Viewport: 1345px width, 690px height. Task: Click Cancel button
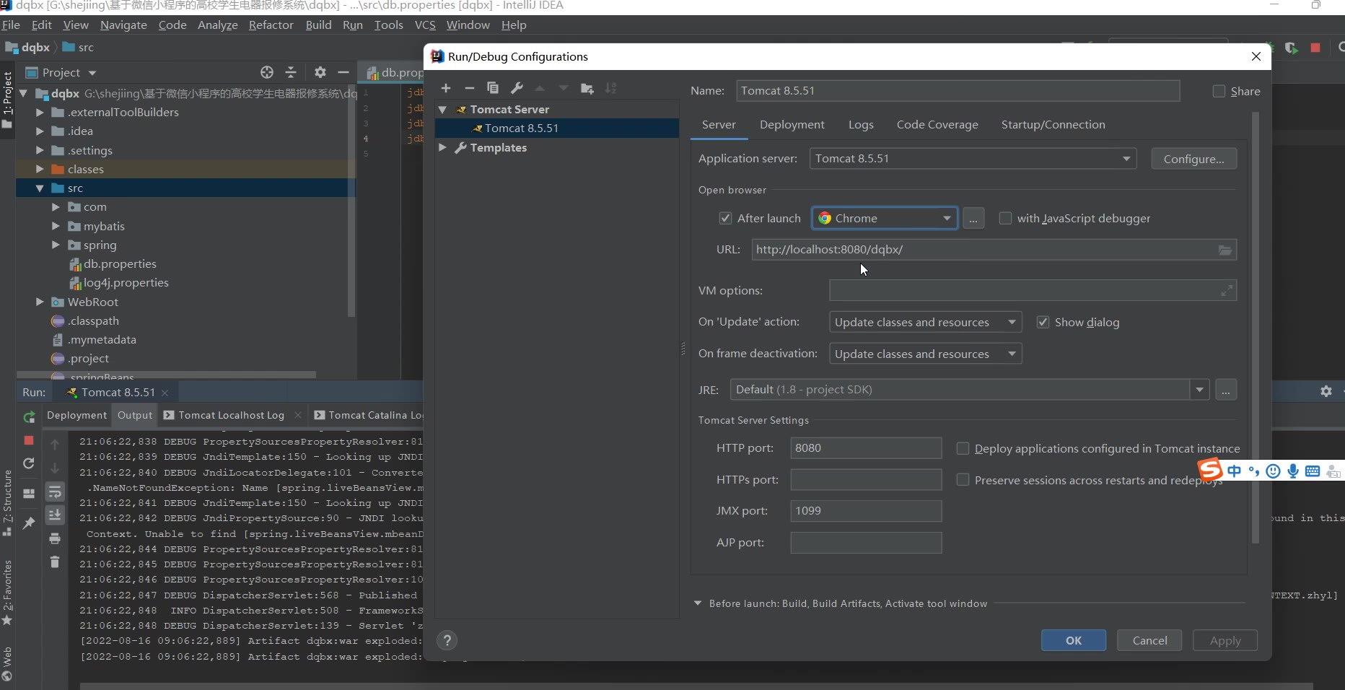click(1149, 640)
